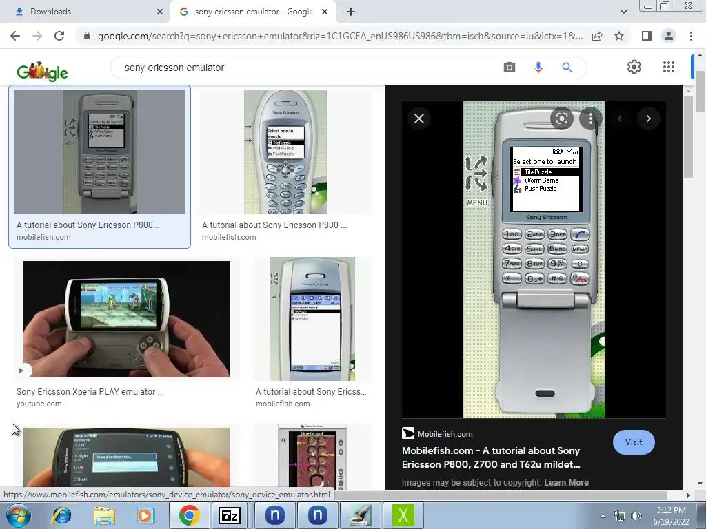Open preview panel three-dot options
Image resolution: width=706 pixels, height=529 pixels.
pos(590,118)
